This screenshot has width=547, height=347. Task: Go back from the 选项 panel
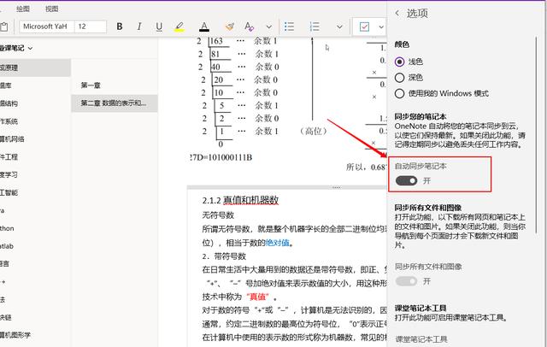click(x=397, y=14)
